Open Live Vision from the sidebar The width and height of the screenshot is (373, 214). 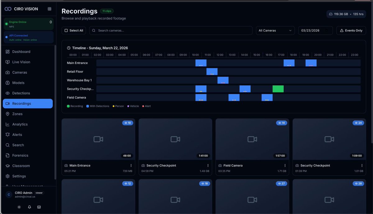tap(28, 62)
